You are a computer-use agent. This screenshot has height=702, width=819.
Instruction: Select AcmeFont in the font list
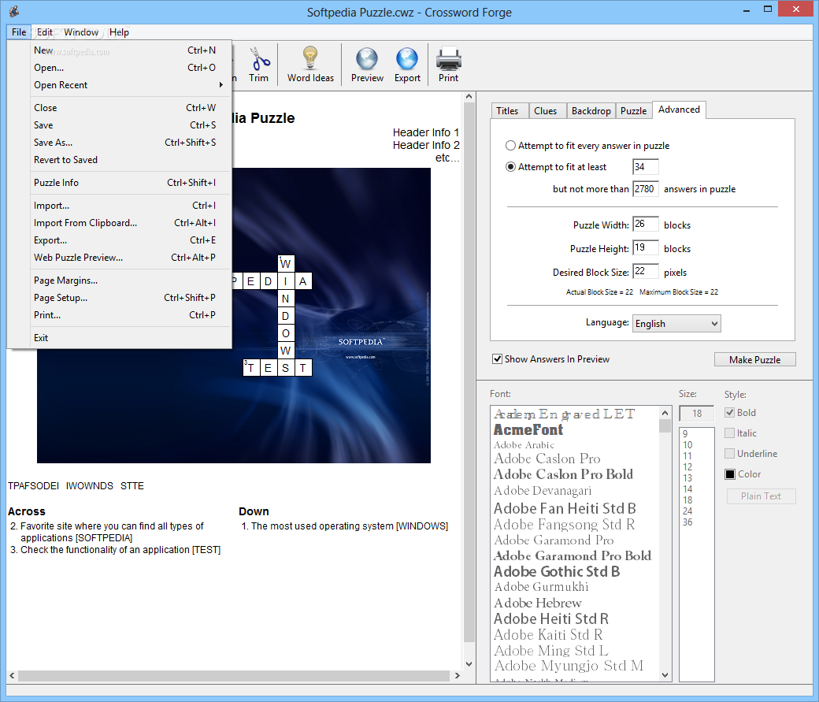tap(528, 429)
